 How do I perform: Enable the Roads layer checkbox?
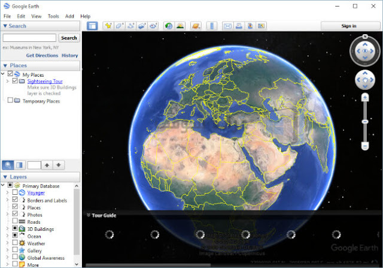(x=15, y=221)
